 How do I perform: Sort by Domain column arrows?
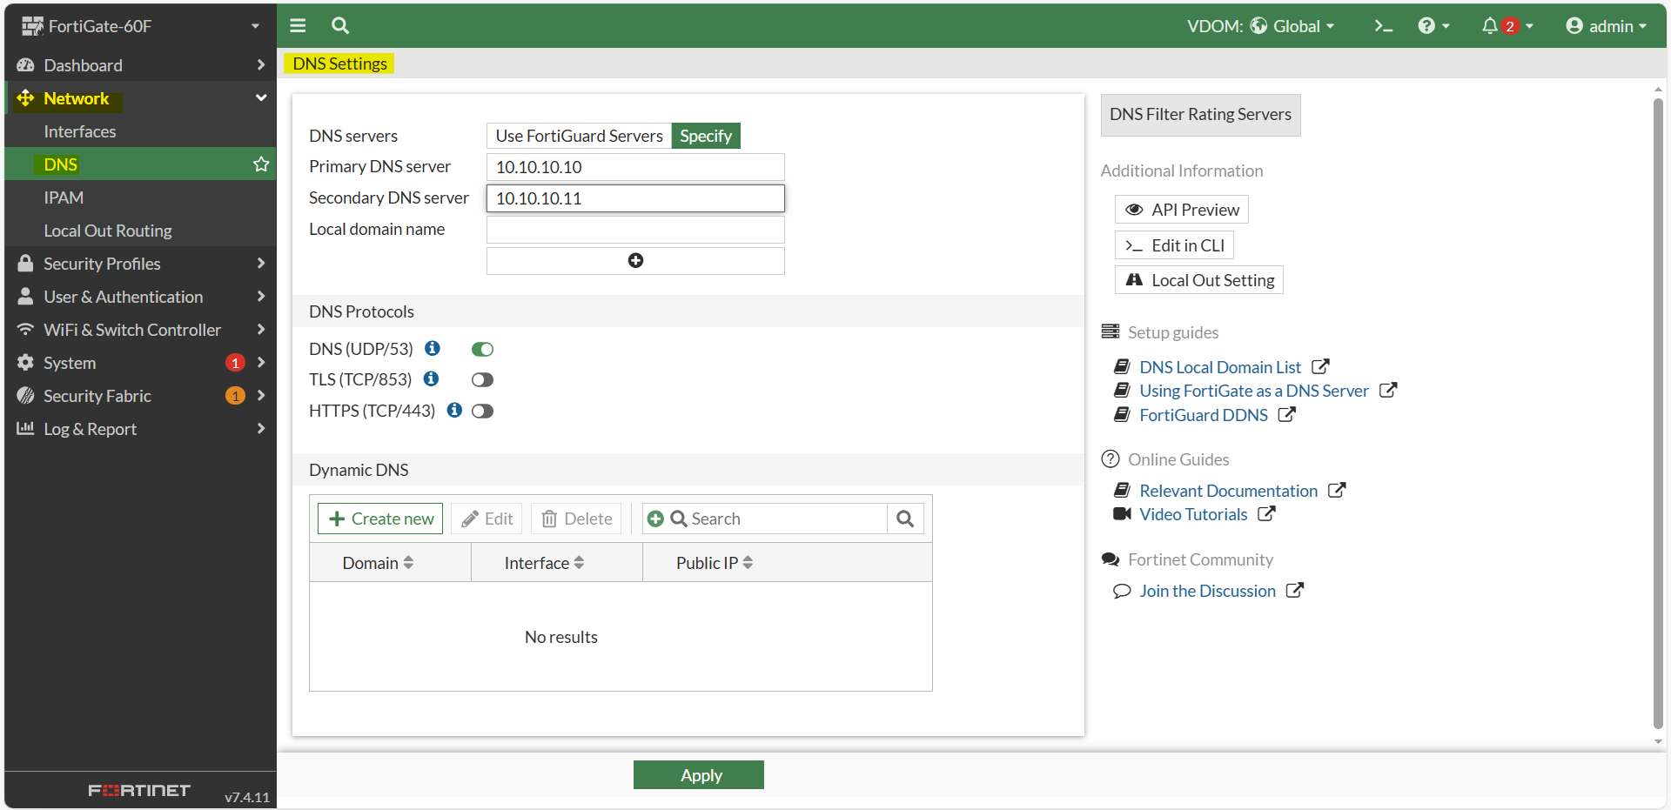tap(408, 563)
